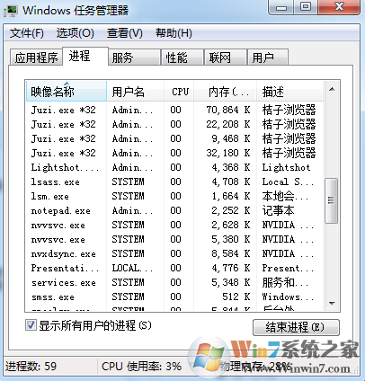Click the 本地会... description cell
Image resolution: width=365 pixels, height=381 pixels.
coord(285,196)
